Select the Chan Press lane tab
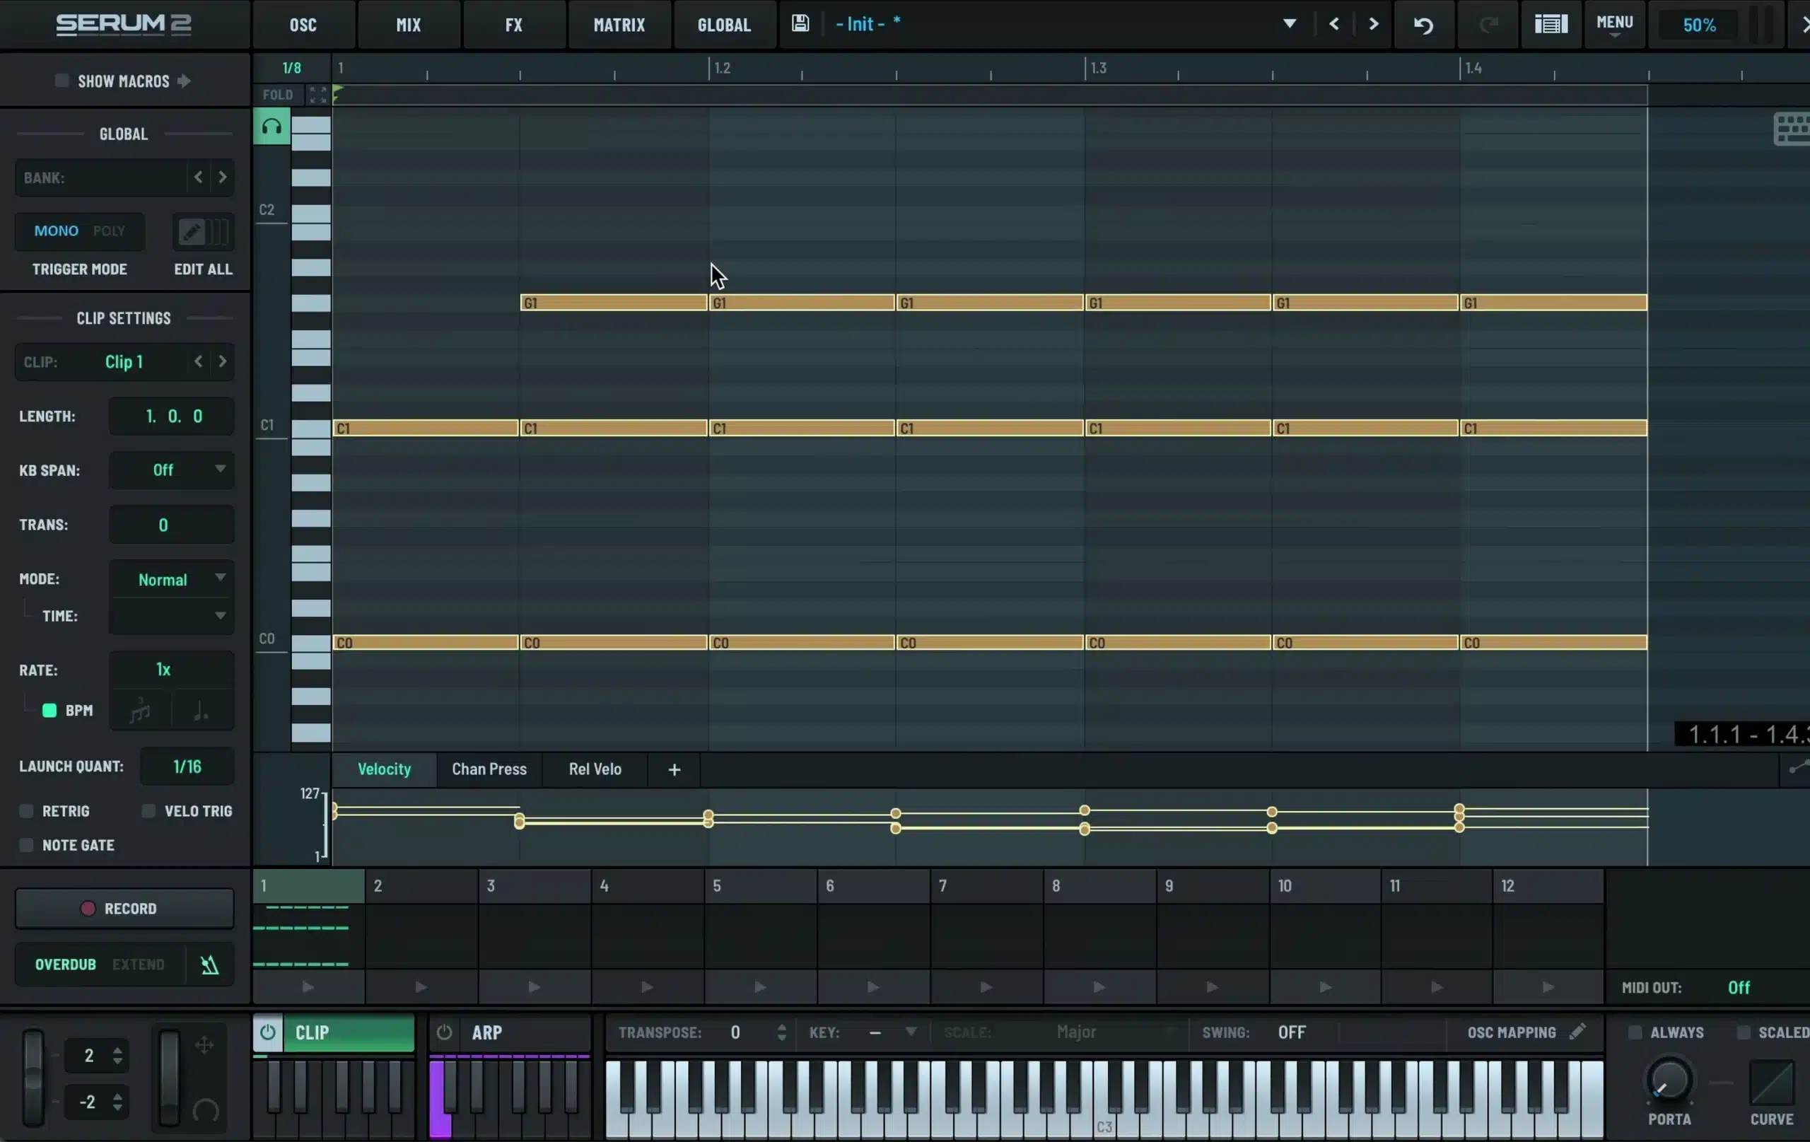This screenshot has width=1810, height=1142. point(489,769)
